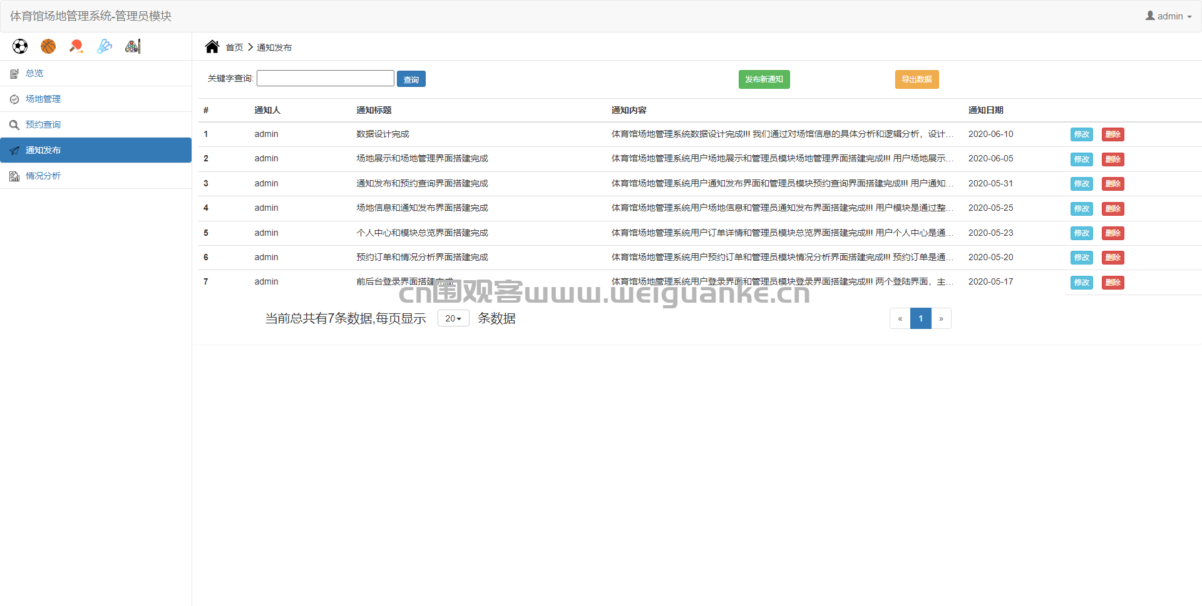Click the checkmark icon beside 场地管理
Screen dimensions: 1202x606
14,99
